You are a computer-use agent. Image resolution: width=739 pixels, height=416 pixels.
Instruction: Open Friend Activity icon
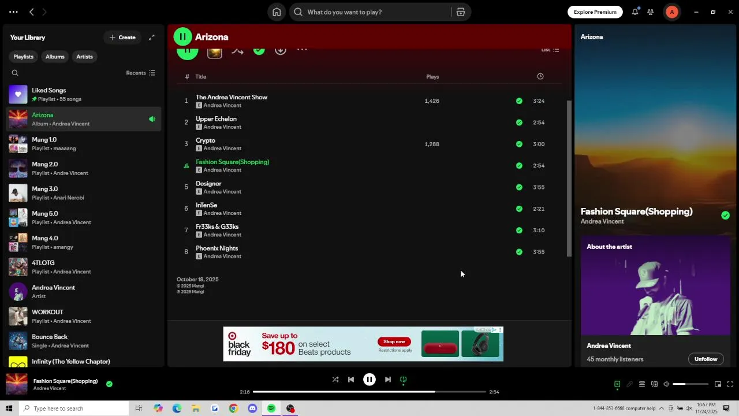(651, 12)
